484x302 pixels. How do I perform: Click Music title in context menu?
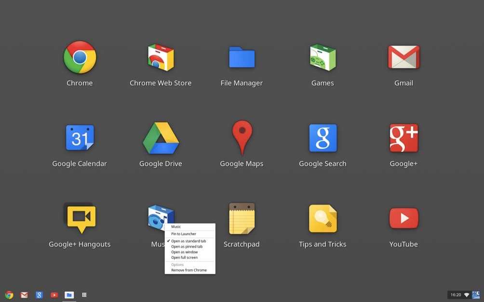point(176,227)
